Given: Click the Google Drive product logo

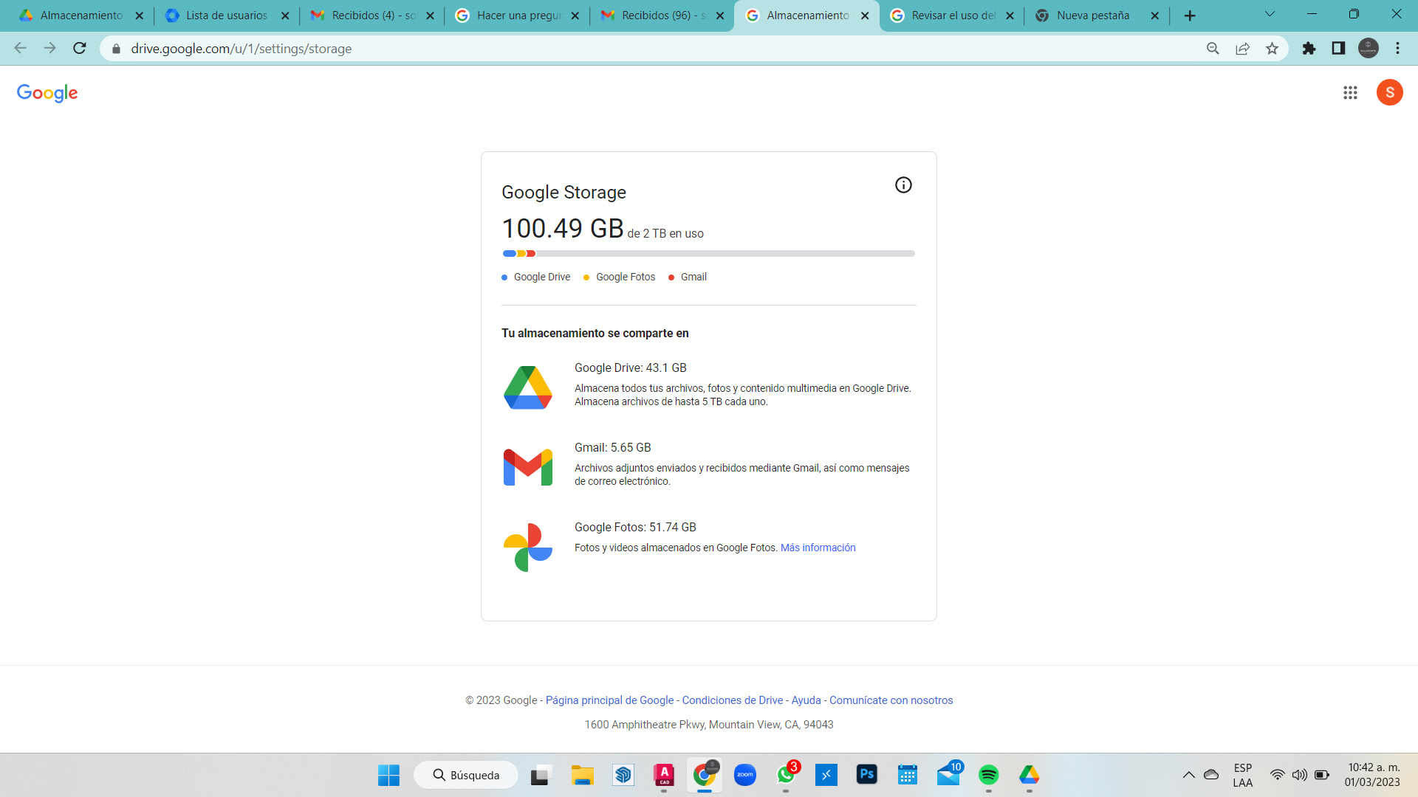Looking at the screenshot, I should pos(528,387).
